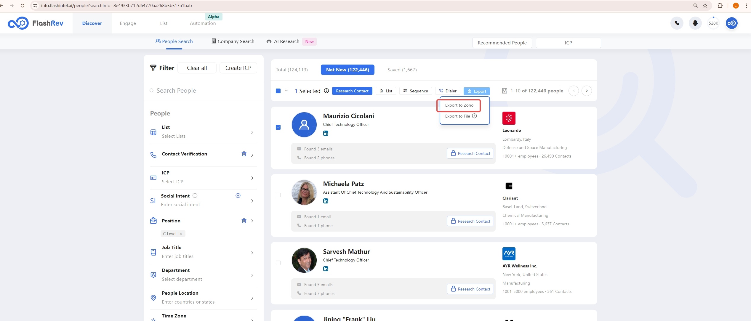Click Create ICP button
Viewport: 751px width, 321px height.
(238, 68)
